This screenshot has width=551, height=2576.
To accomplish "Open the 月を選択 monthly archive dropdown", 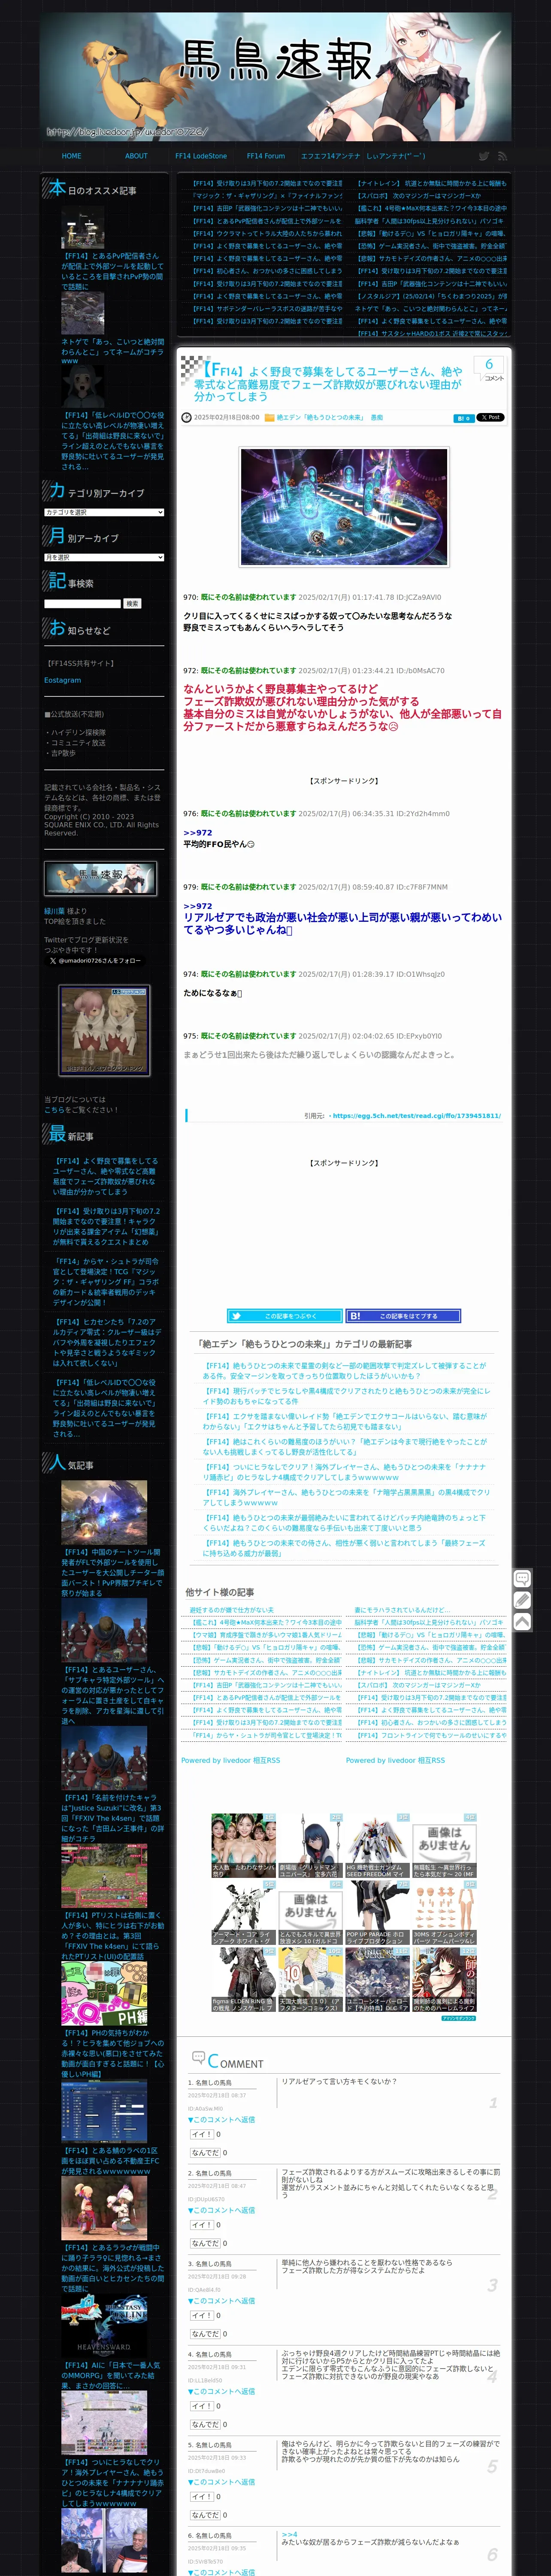I will point(104,557).
